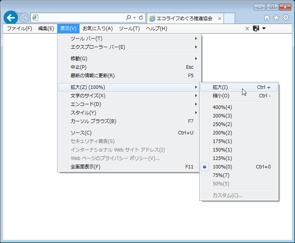The image size is (295, 243).
Task: Go back with the blue Back arrow
Action: point(11,18)
